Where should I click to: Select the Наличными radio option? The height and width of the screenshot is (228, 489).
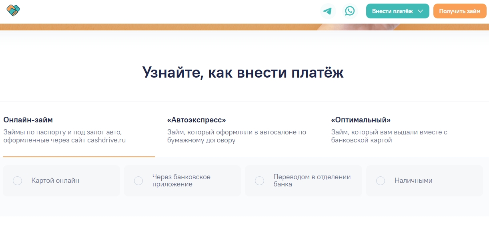tap(425, 181)
